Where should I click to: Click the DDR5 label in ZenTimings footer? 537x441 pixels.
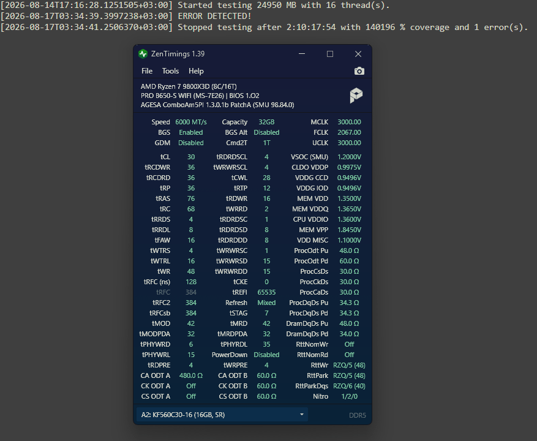click(357, 415)
